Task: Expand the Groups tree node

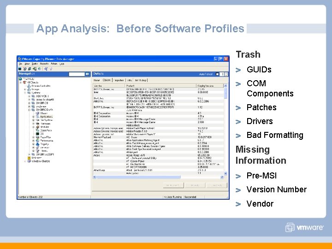Action: pos(25,89)
